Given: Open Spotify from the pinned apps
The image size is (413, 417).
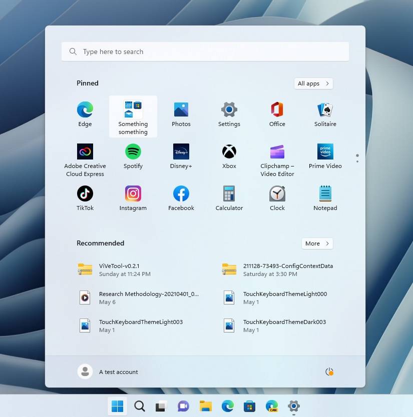Looking at the screenshot, I should (133, 155).
